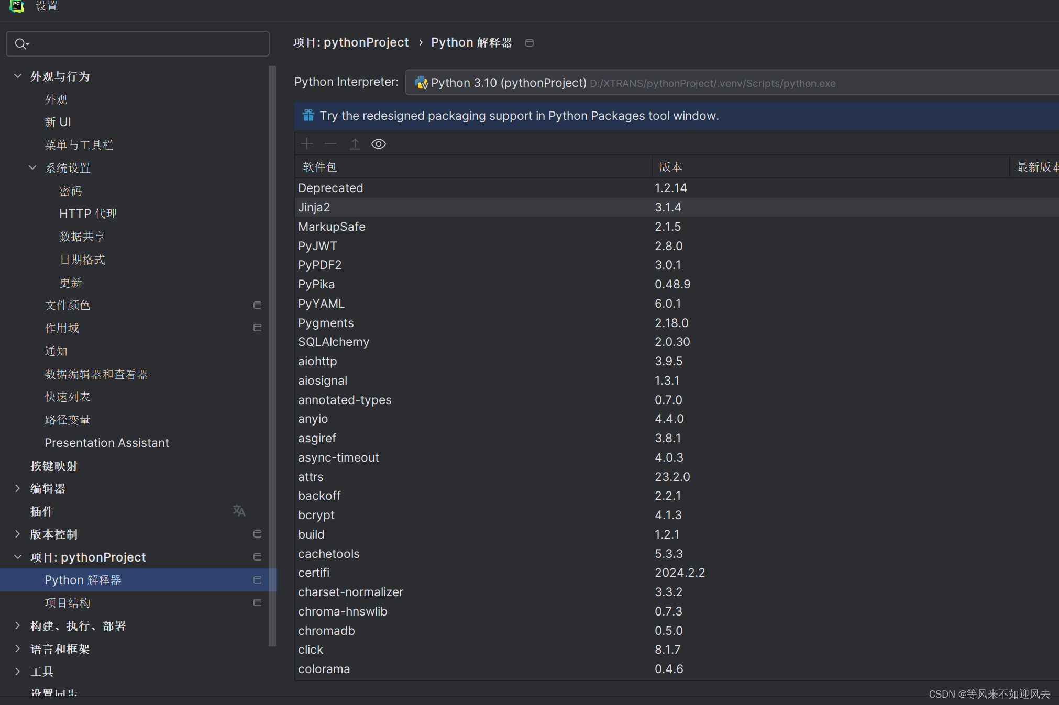Click the settings search input field
The height and width of the screenshot is (705, 1059).
coord(138,44)
